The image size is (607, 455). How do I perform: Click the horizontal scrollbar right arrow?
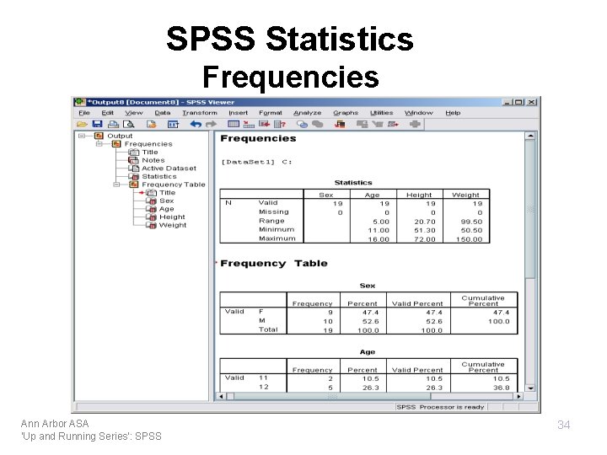pos(518,396)
